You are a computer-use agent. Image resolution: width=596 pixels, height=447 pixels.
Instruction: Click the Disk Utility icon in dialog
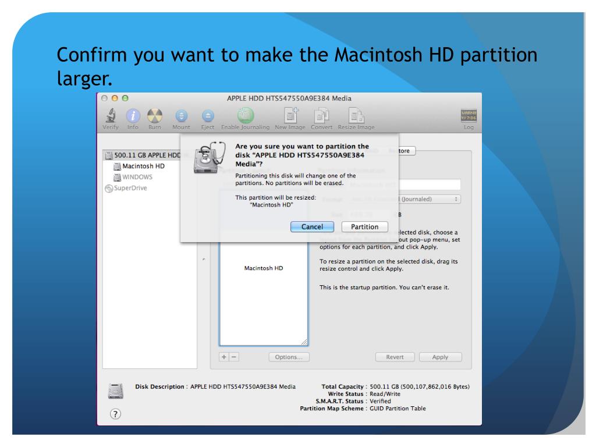210,158
